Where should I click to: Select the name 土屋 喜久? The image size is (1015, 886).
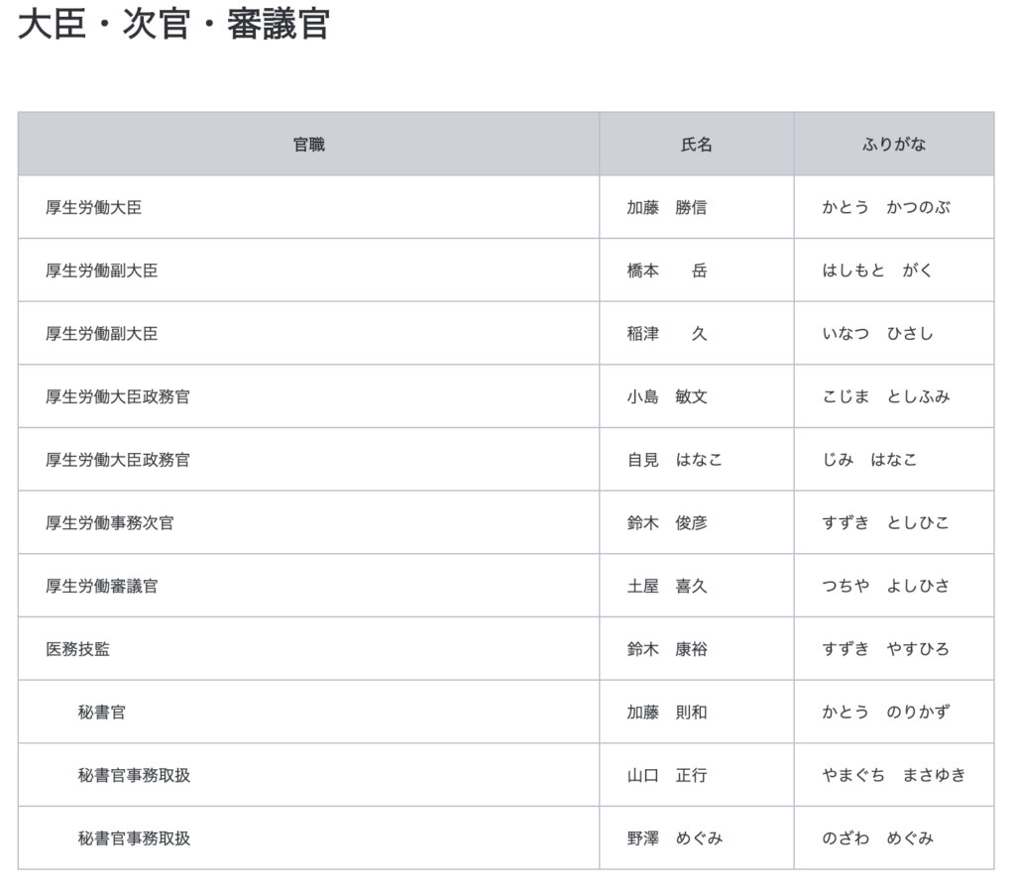(667, 586)
